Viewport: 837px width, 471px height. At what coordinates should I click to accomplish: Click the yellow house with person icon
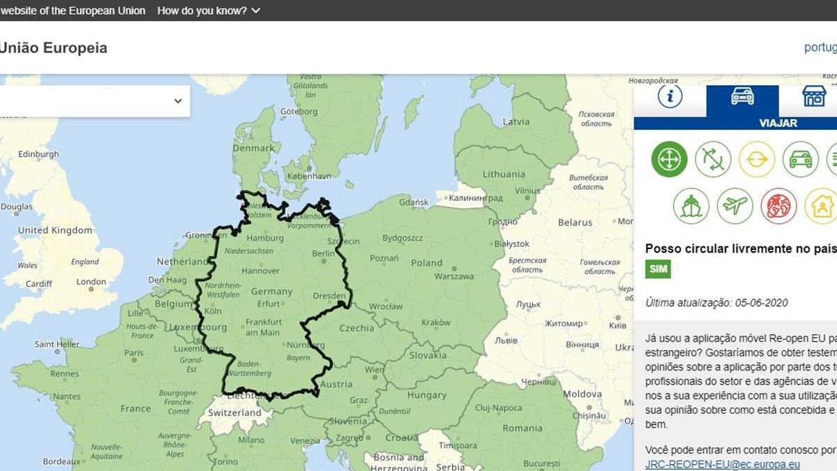[821, 206]
